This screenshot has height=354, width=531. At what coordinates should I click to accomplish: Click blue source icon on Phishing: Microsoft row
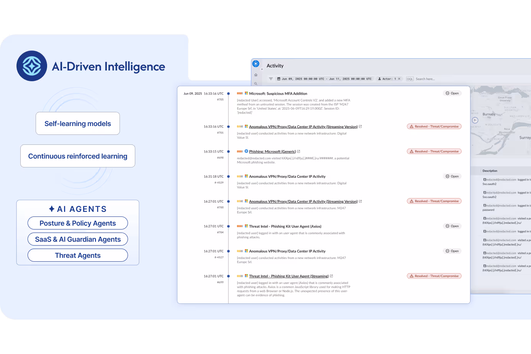point(246,151)
